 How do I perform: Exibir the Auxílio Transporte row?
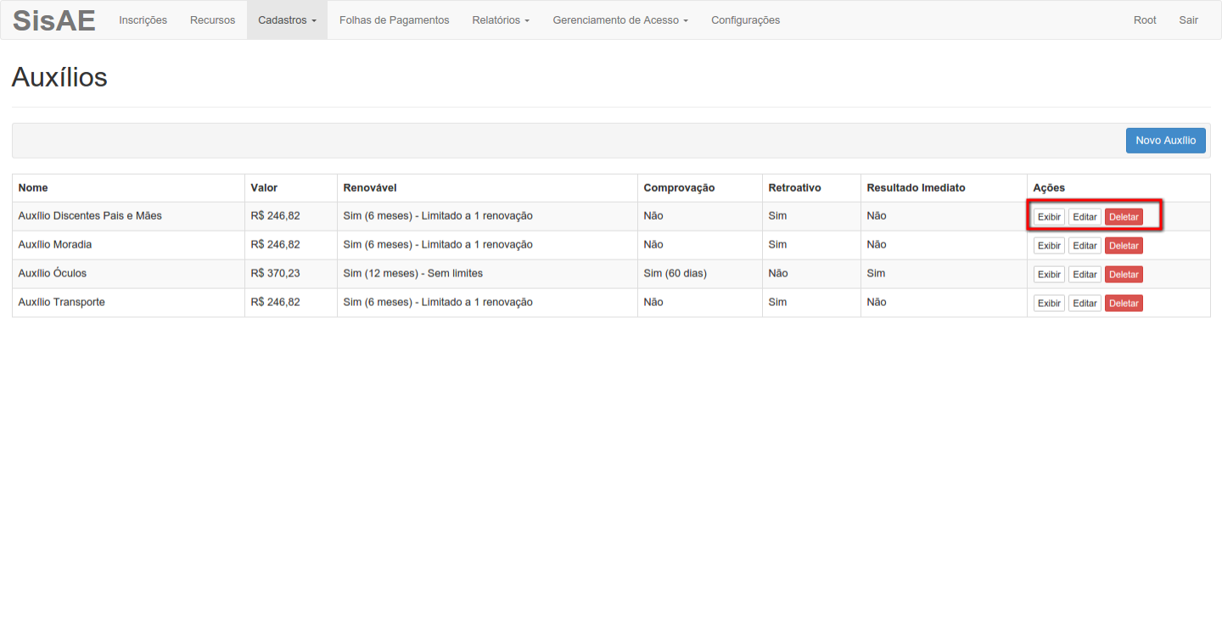click(1049, 303)
